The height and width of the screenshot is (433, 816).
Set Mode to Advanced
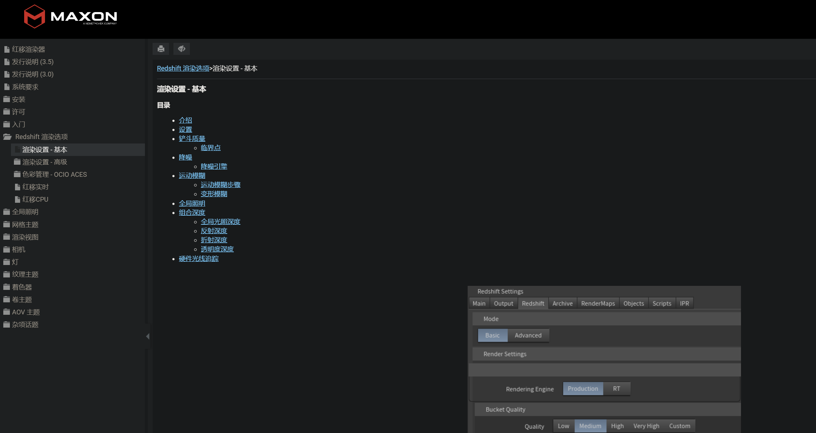coord(528,335)
